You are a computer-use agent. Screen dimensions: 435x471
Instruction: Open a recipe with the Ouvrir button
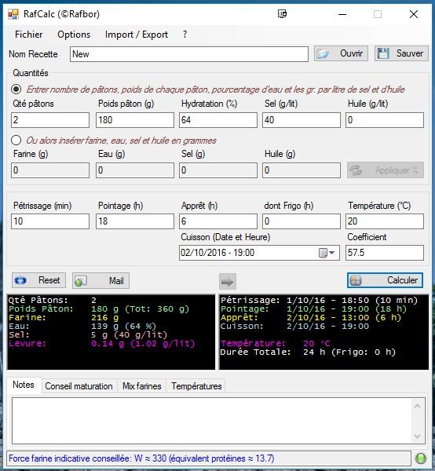[x=341, y=53]
